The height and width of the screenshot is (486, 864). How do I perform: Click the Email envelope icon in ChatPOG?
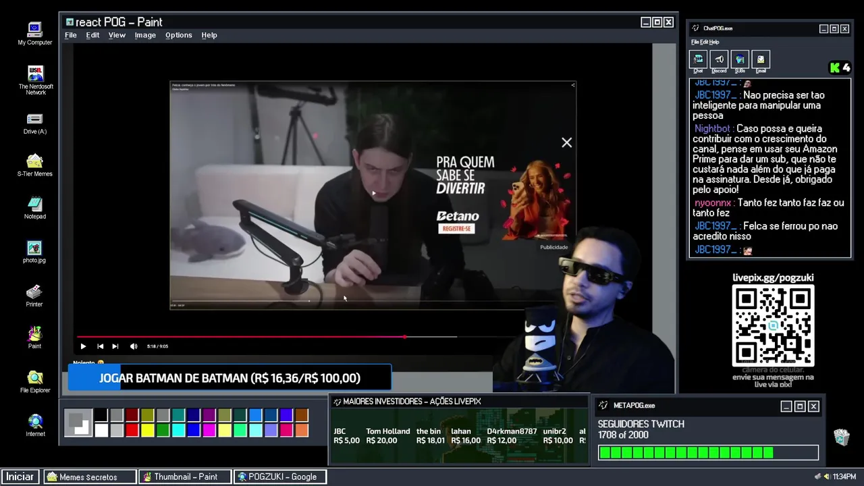(x=761, y=59)
